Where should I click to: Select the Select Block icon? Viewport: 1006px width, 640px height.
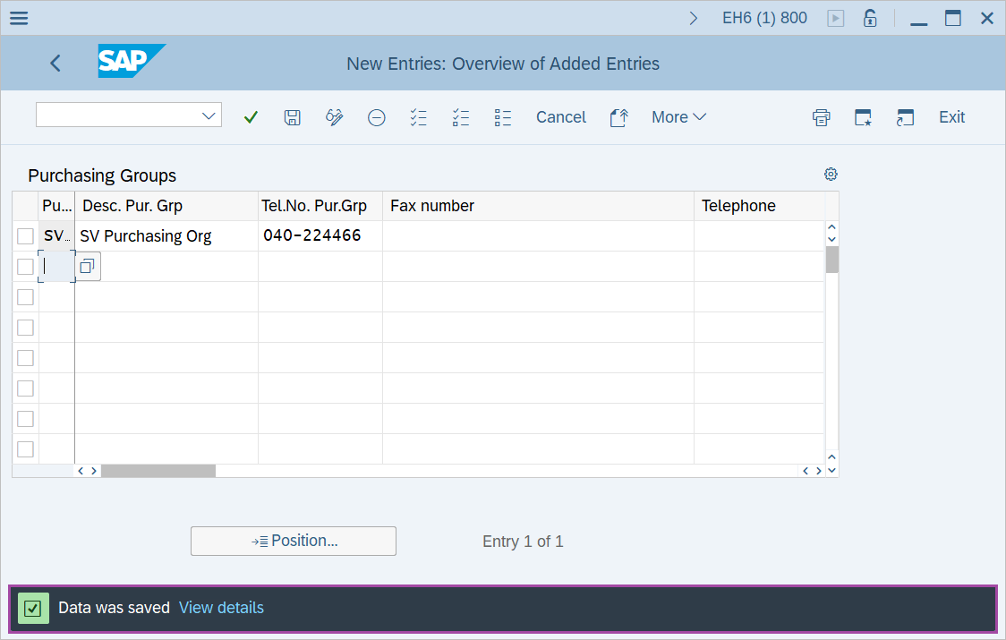(x=502, y=117)
